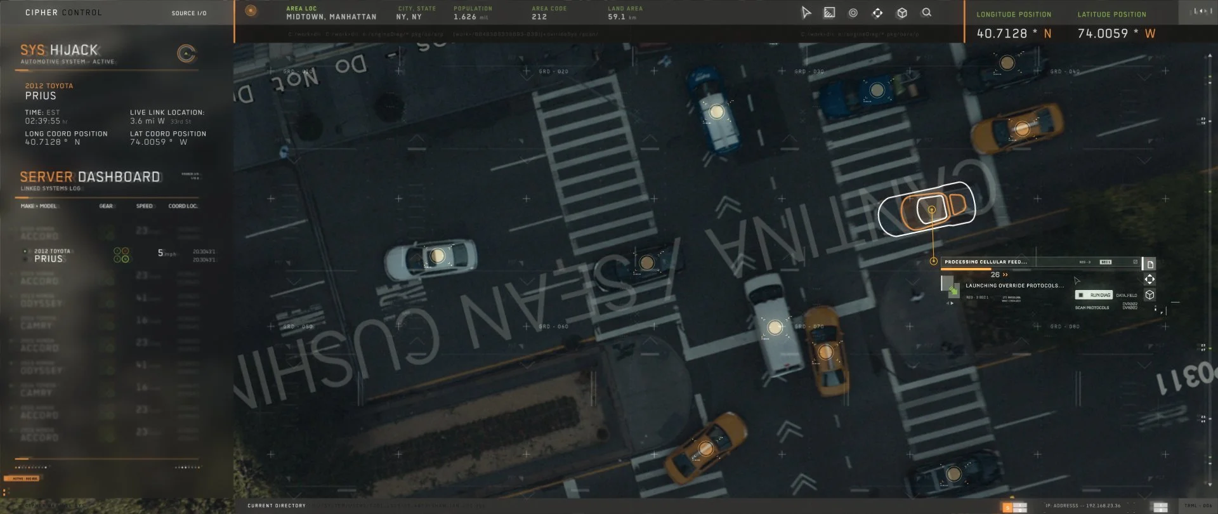Select the yellow taxi marker at bottom of map
This screenshot has height=514, width=1218.
coord(705,449)
